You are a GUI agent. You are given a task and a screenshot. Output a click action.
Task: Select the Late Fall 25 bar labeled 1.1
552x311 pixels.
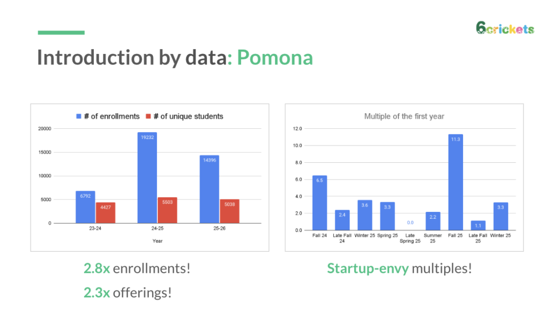[x=478, y=225]
